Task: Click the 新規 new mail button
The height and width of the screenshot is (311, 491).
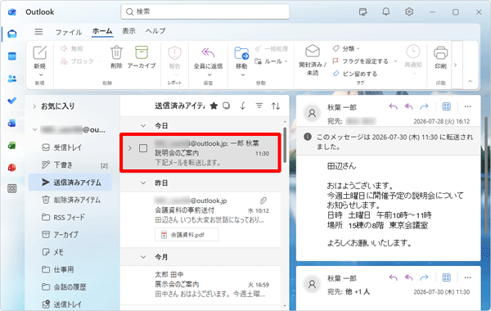Action: [x=40, y=57]
